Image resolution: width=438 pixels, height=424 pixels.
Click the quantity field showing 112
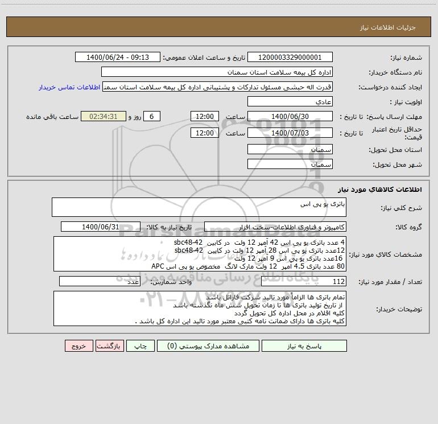[304, 282]
